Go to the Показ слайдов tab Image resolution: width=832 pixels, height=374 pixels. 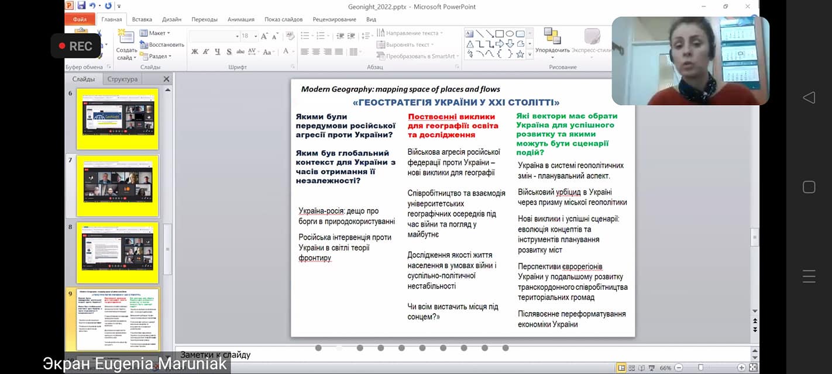pos(284,19)
